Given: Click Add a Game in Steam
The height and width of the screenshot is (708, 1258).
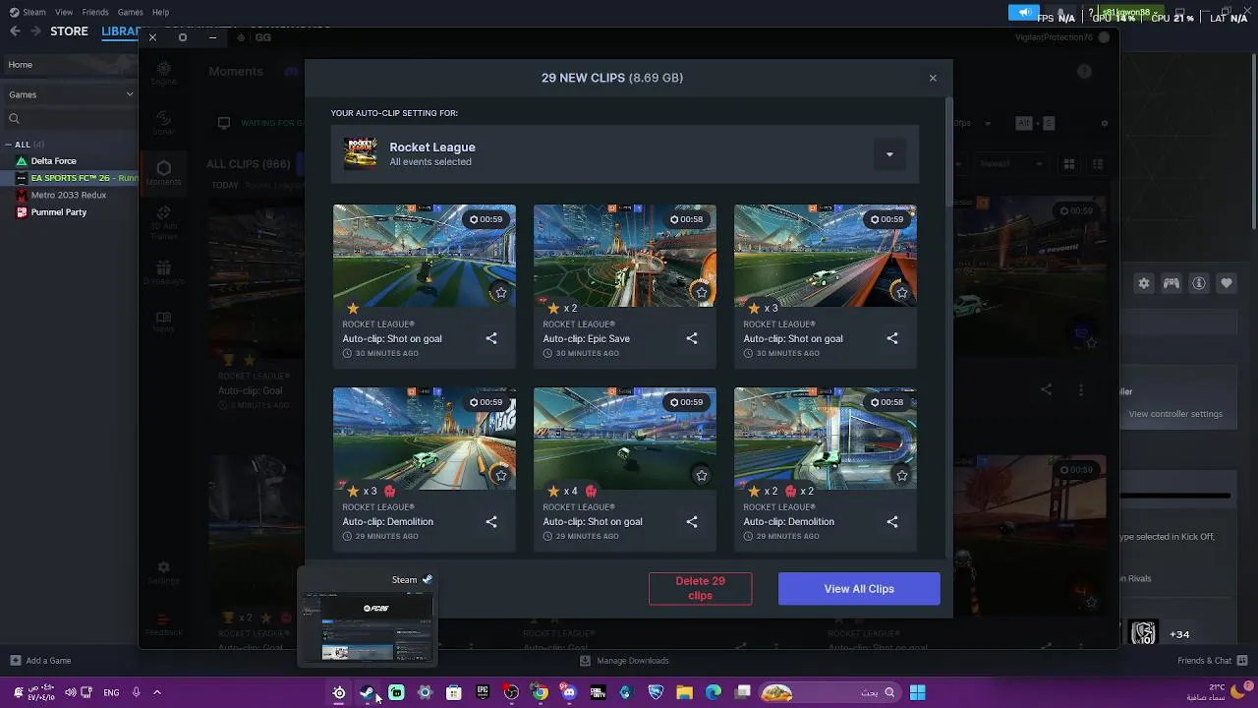Looking at the screenshot, I should coord(40,661).
